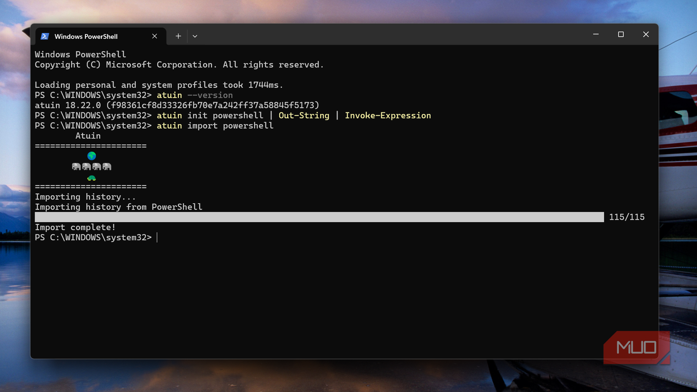Open a new terminal tab
The width and height of the screenshot is (697, 392).
pos(178,36)
